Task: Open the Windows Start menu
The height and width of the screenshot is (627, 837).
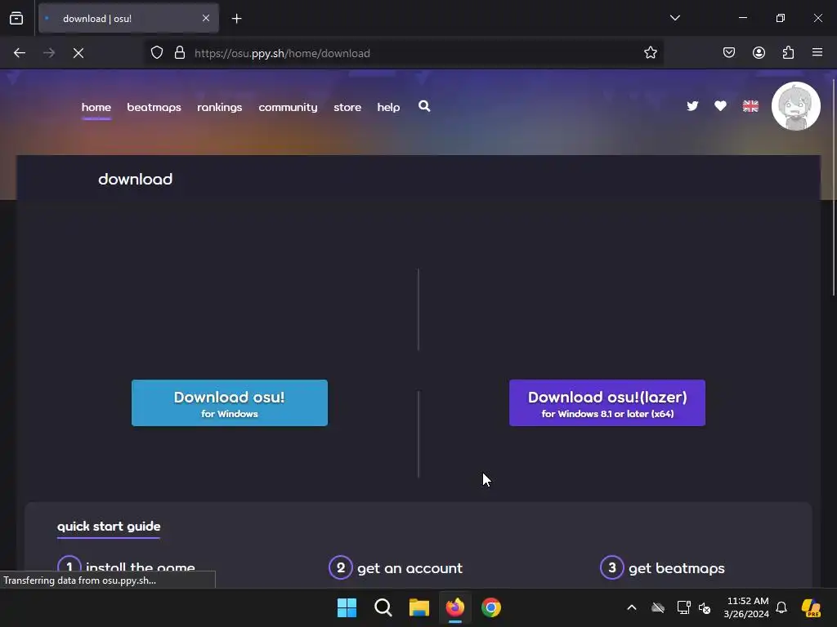Action: 347,607
